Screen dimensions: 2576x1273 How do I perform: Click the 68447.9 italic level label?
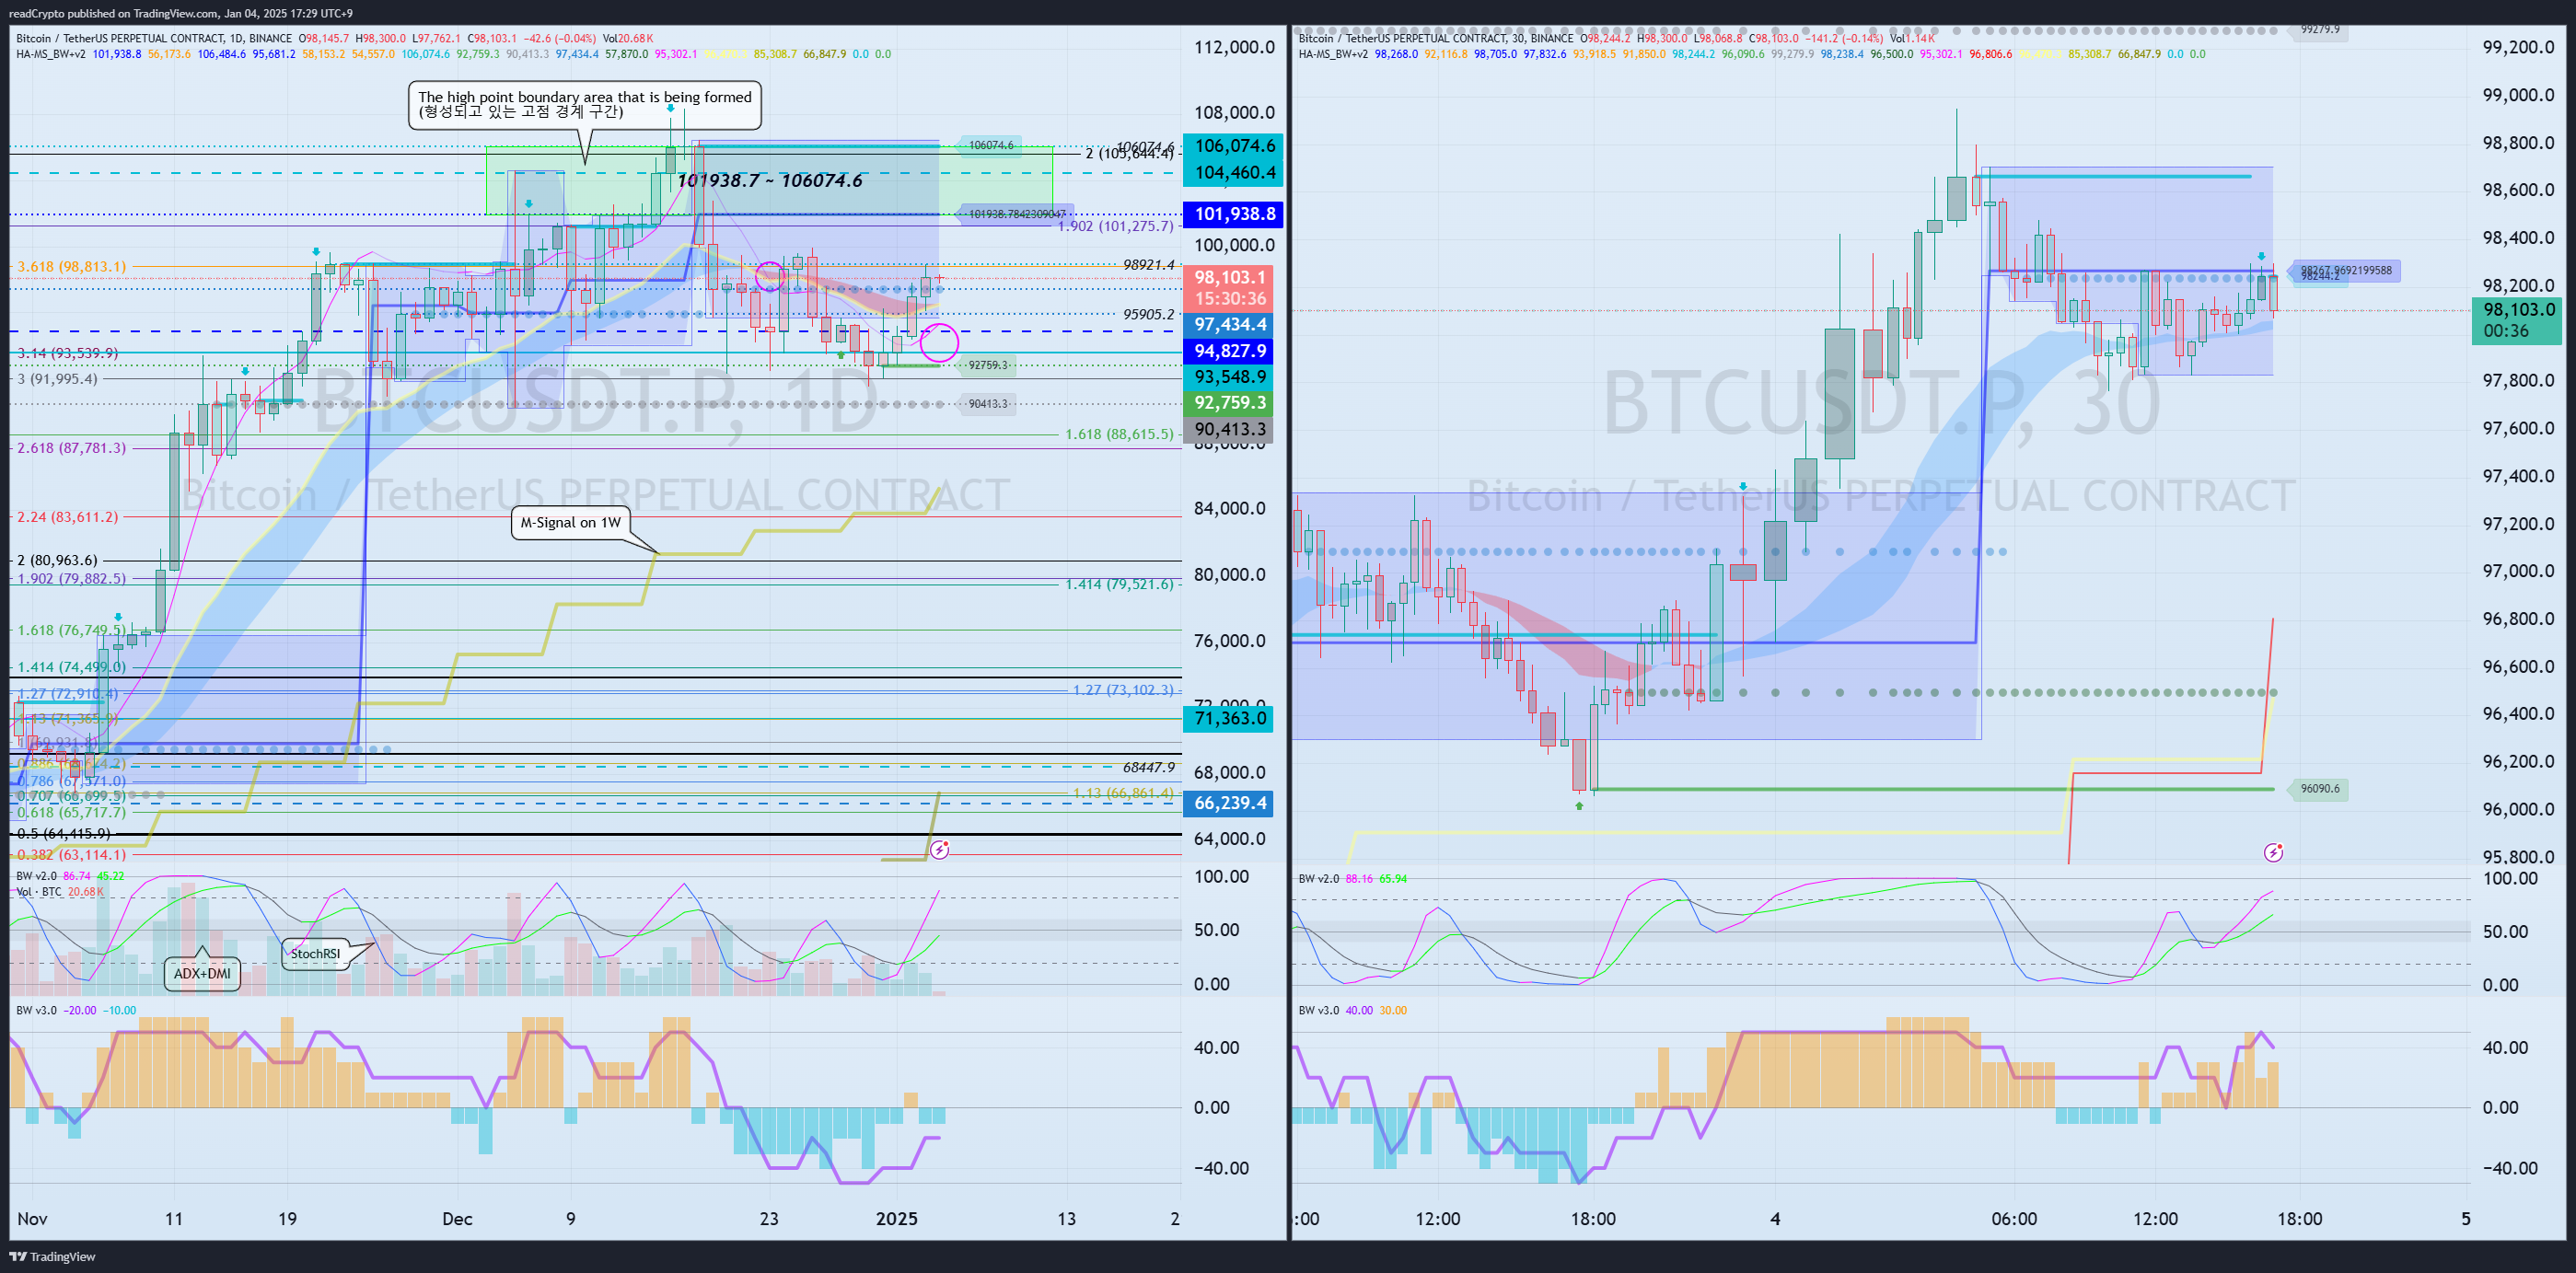coord(1148,767)
